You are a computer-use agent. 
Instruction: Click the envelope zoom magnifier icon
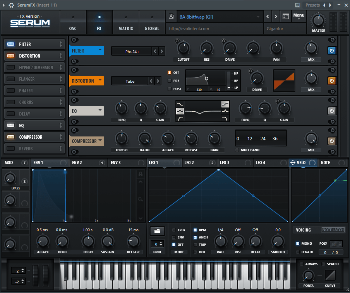pos(141,199)
